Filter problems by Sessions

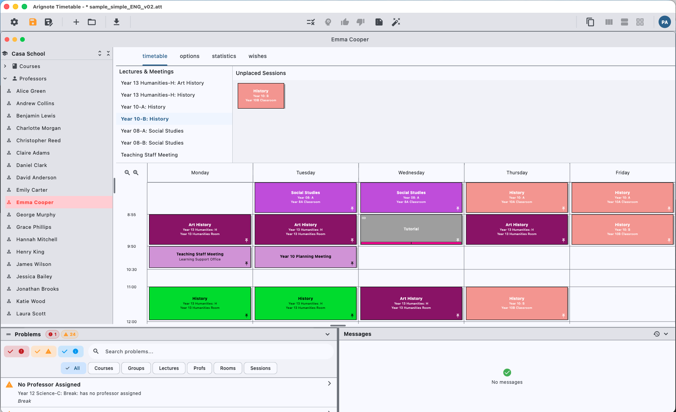point(260,368)
